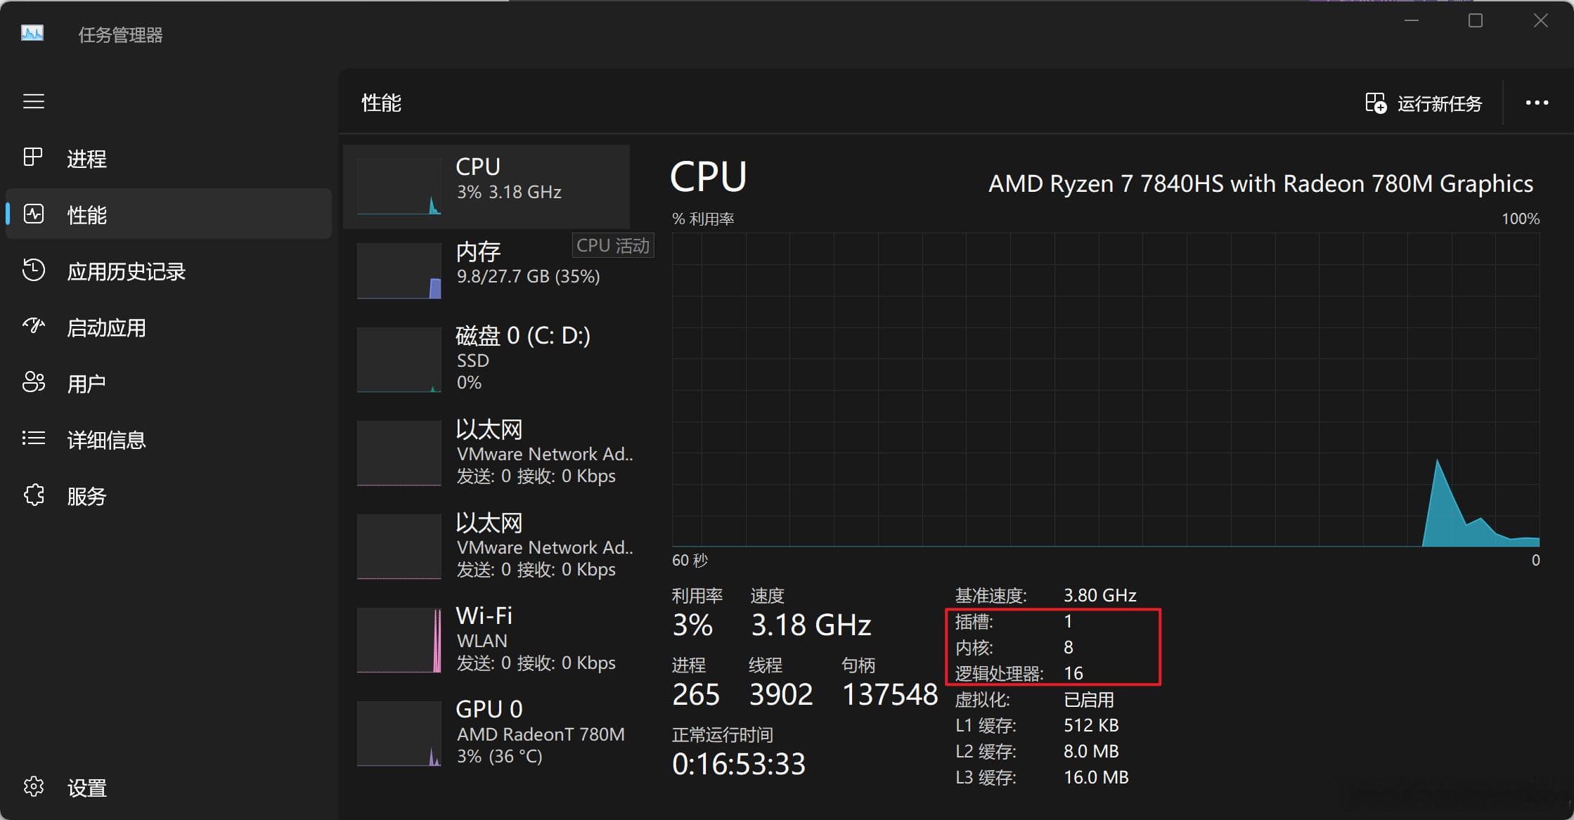Click the Wi-Fi mini graph thumbnail
Image resolution: width=1574 pixels, height=820 pixels.
click(x=399, y=639)
